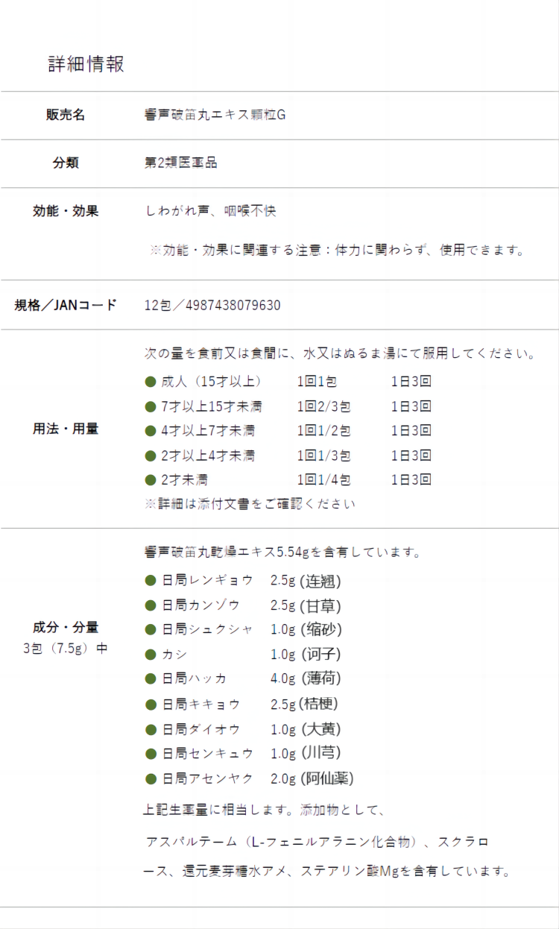Click the 効能・効果 row label

click(x=66, y=211)
